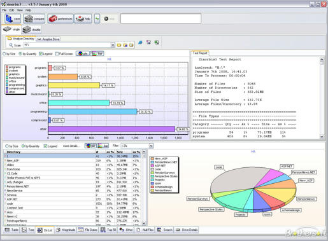Click the 'more details...' link
This screenshot has width=328, height=241.
pos(71,146)
